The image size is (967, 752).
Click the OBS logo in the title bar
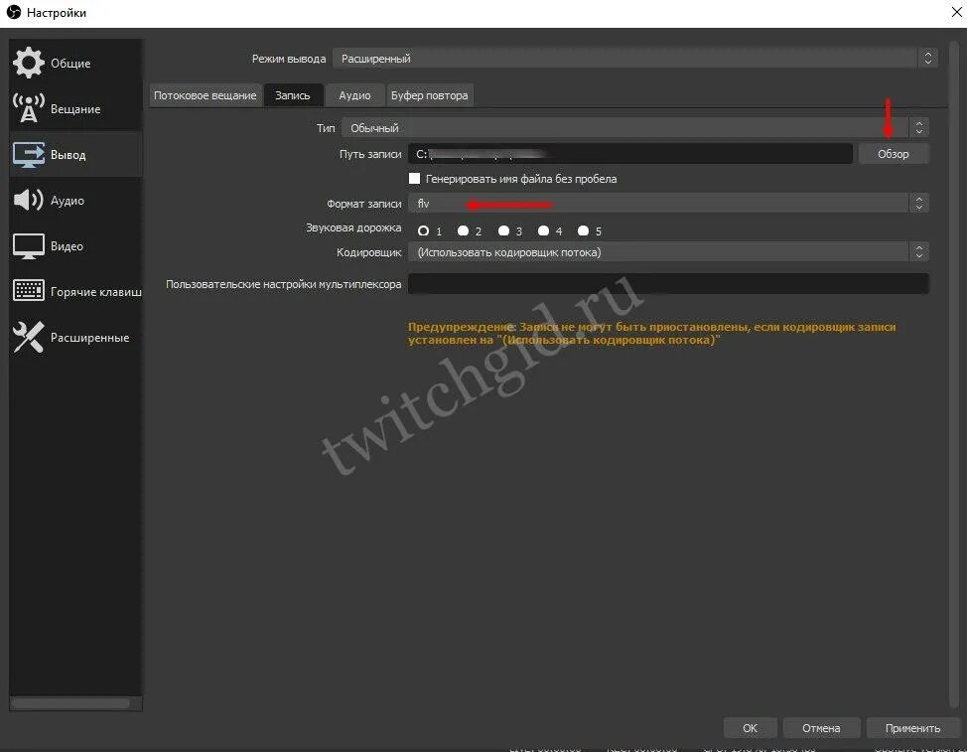(x=14, y=12)
